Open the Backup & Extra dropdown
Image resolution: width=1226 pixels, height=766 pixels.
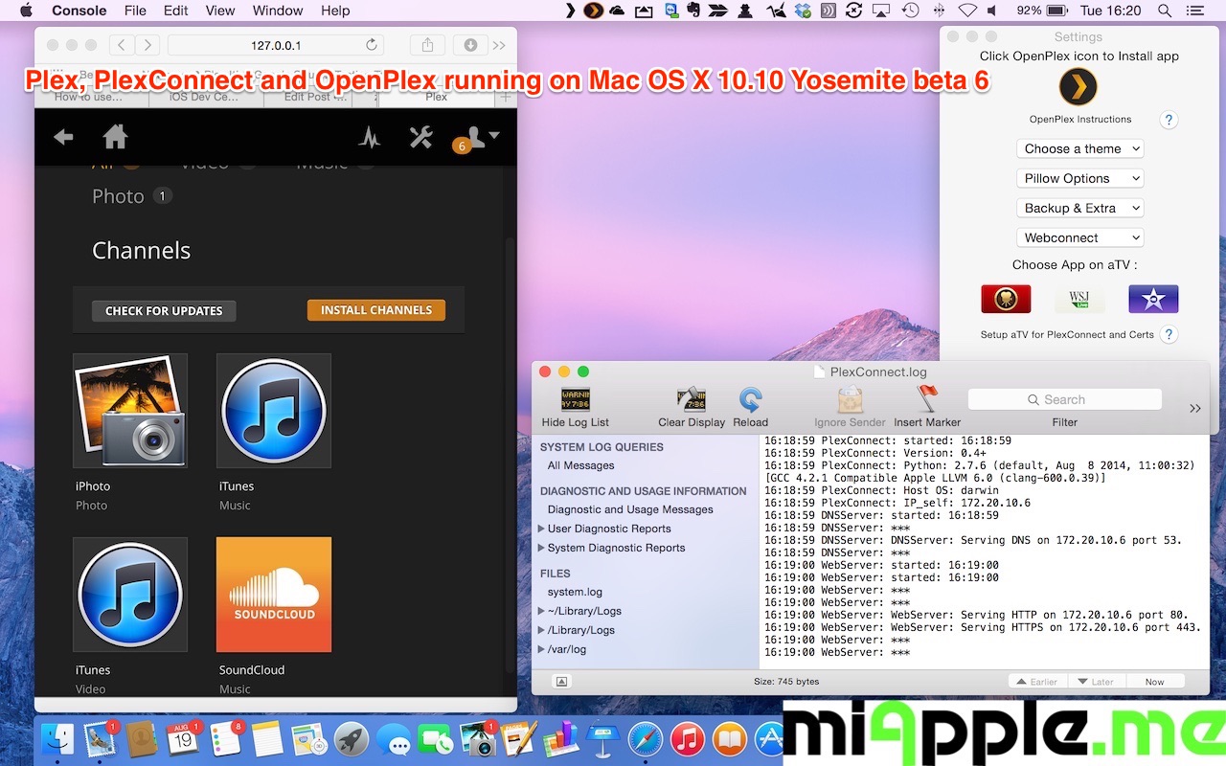click(1079, 208)
